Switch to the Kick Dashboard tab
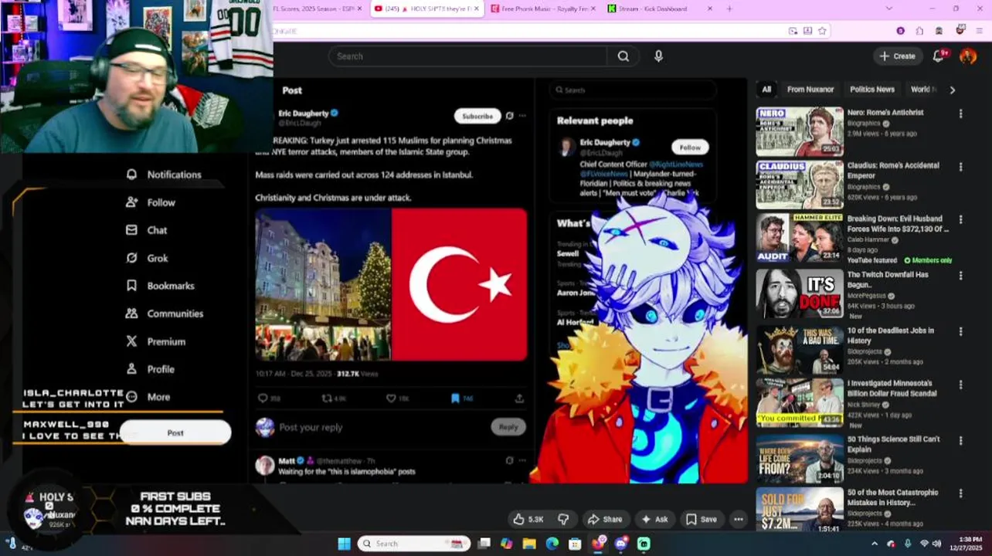Screen dimensions: 992x556 point(658,8)
